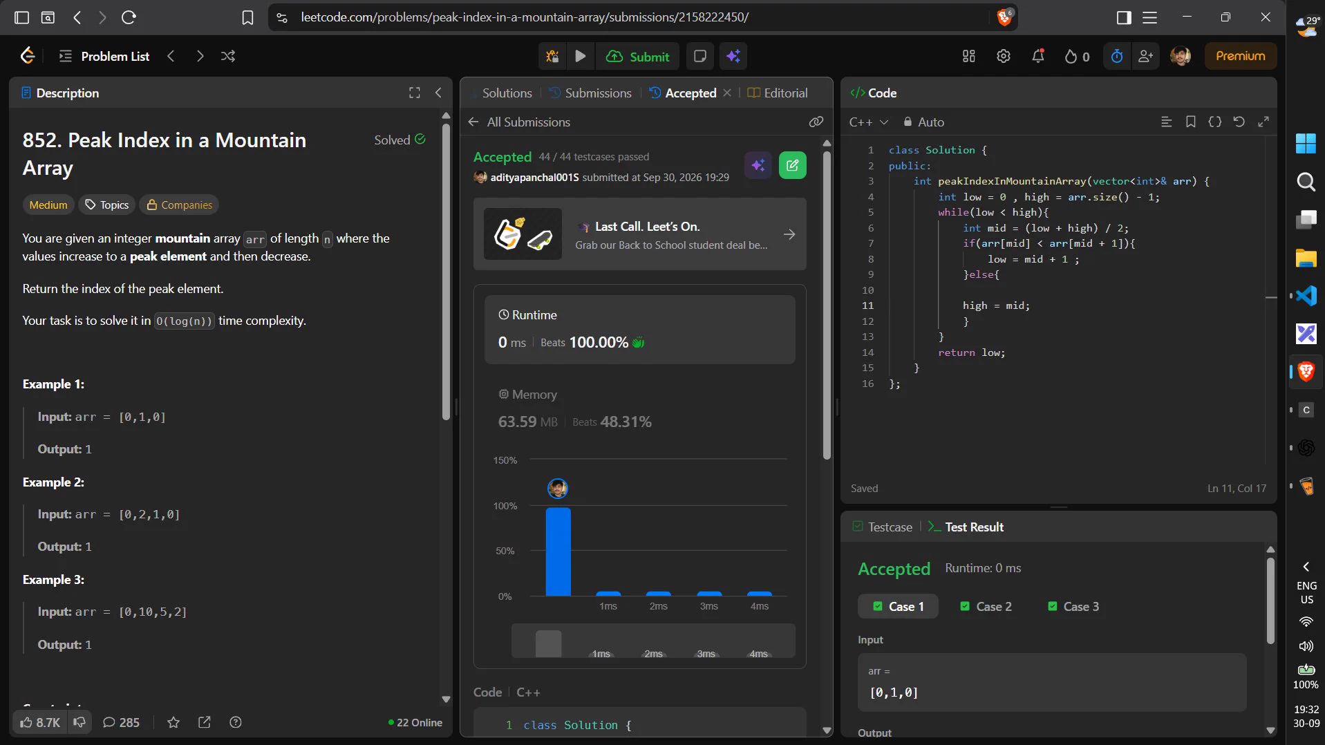Open the note sticky icon
The width and height of the screenshot is (1325, 745).
pos(699,56)
